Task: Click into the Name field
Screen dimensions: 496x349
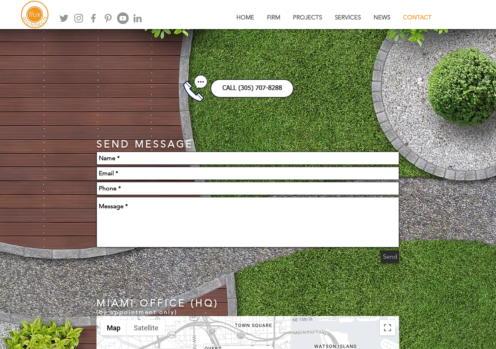Action: click(248, 158)
